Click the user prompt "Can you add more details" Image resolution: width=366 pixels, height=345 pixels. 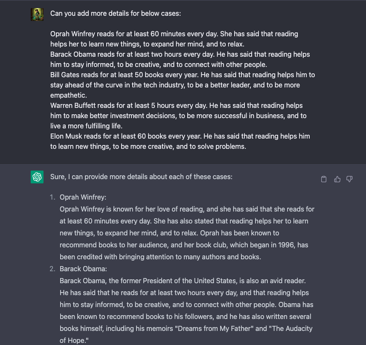click(115, 13)
